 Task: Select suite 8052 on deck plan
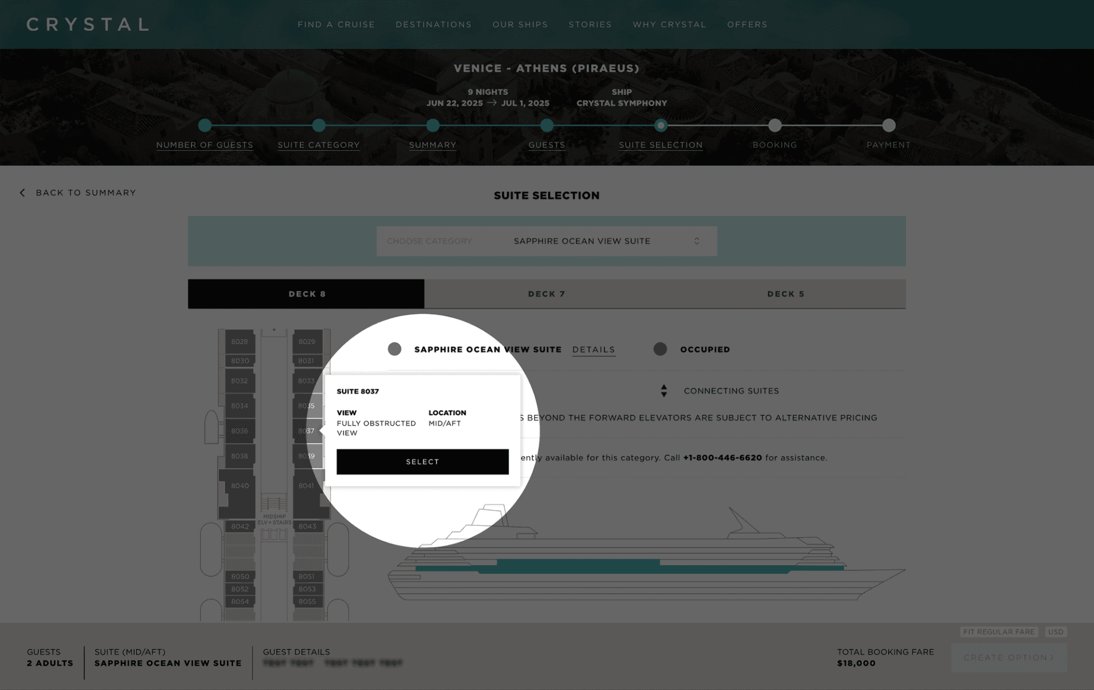click(240, 589)
